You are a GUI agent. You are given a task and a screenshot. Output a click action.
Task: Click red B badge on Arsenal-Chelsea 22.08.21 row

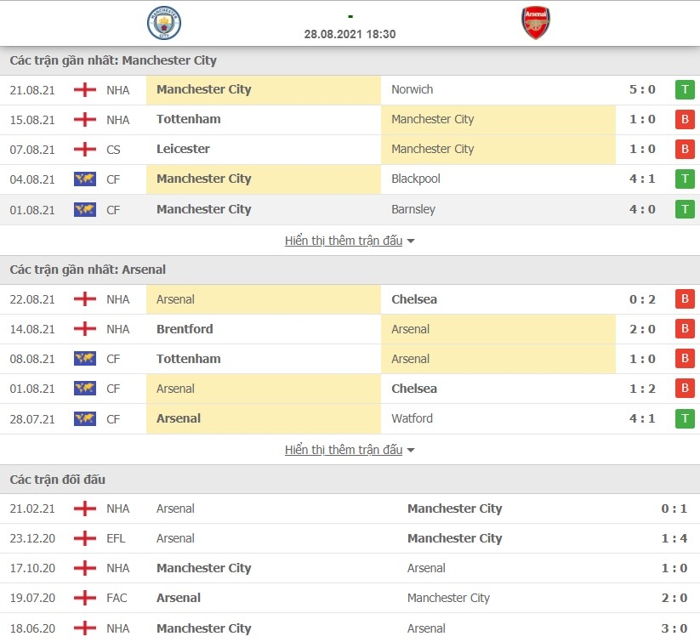[x=685, y=299]
